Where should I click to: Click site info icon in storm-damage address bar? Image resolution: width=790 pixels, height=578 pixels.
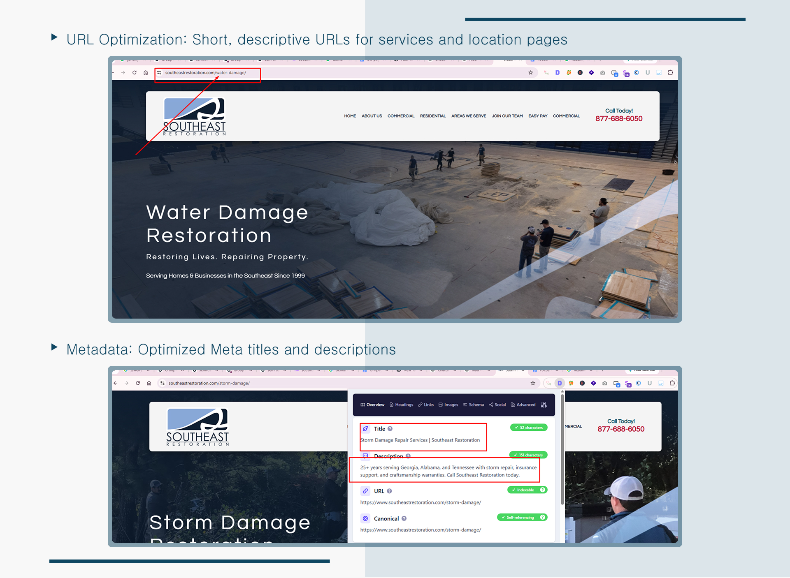(163, 383)
